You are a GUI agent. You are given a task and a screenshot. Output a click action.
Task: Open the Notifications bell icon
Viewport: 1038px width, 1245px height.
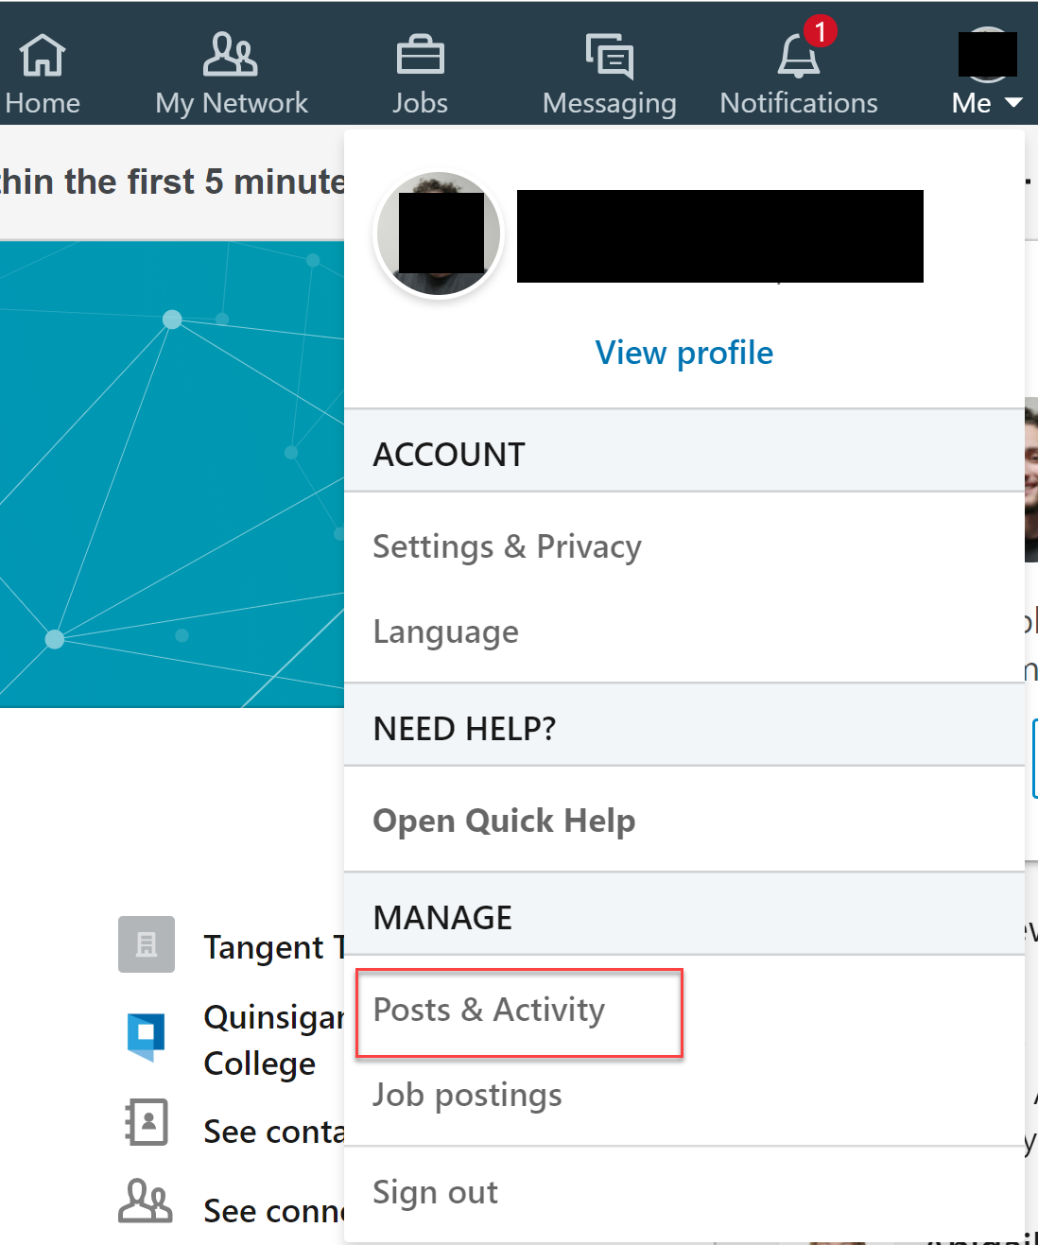tap(798, 56)
